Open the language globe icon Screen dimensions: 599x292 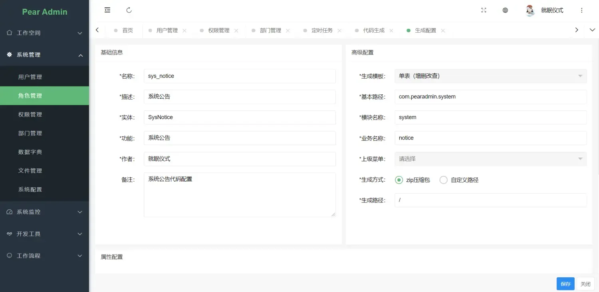coord(505,10)
